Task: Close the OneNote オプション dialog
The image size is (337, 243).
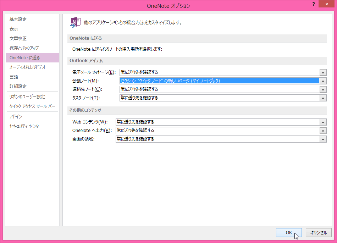Action: point(326,4)
